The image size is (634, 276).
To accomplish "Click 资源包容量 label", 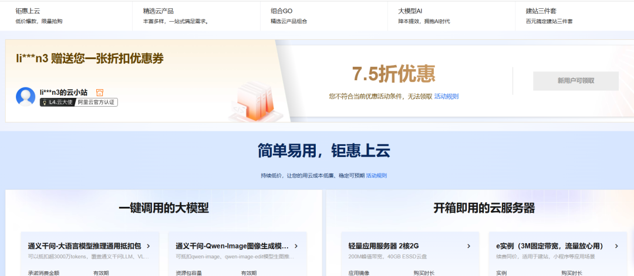I will coord(189,273).
